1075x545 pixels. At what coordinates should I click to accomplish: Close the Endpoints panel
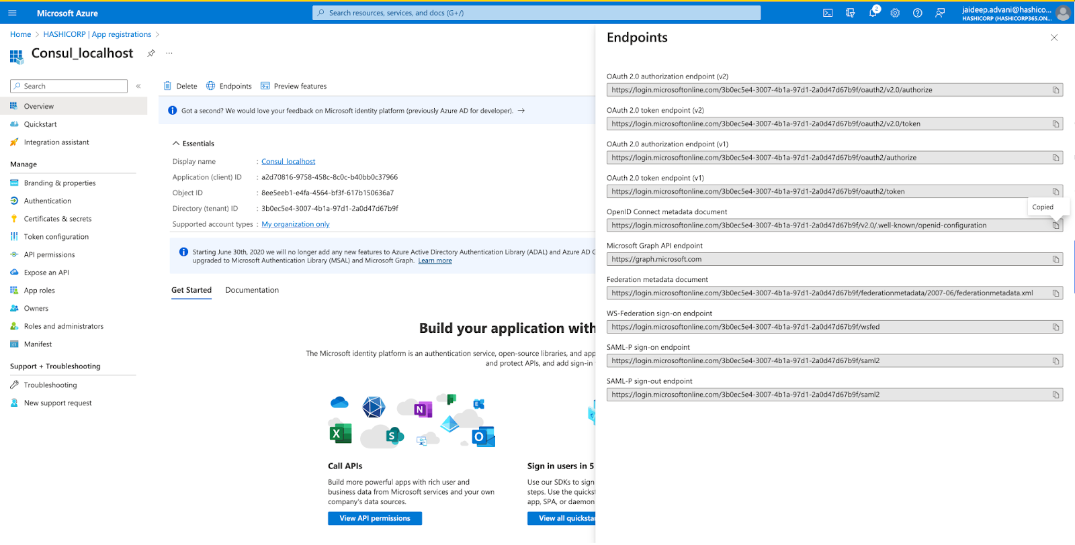(1053, 38)
